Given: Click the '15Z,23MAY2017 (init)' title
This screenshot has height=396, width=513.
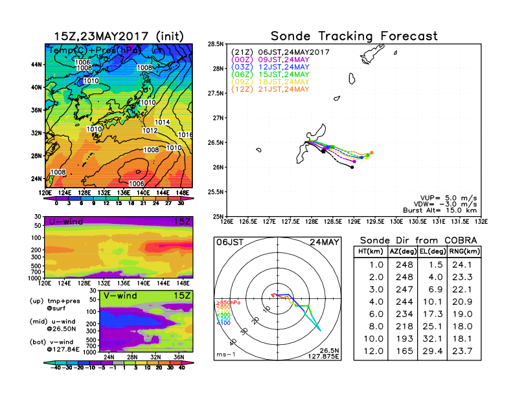Looking at the screenshot, I should [119, 36].
